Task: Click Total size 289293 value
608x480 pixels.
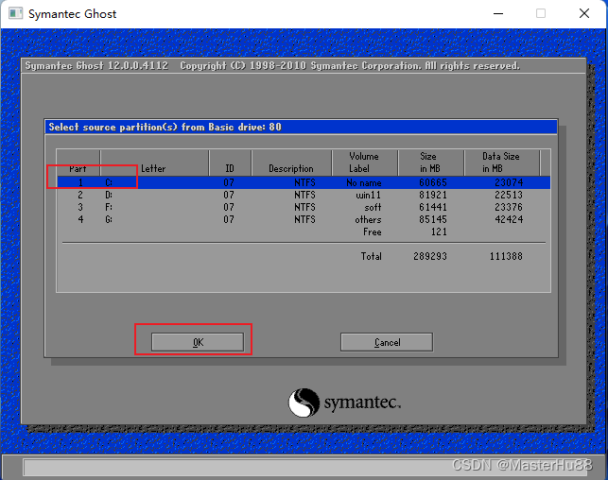Action: pos(430,256)
